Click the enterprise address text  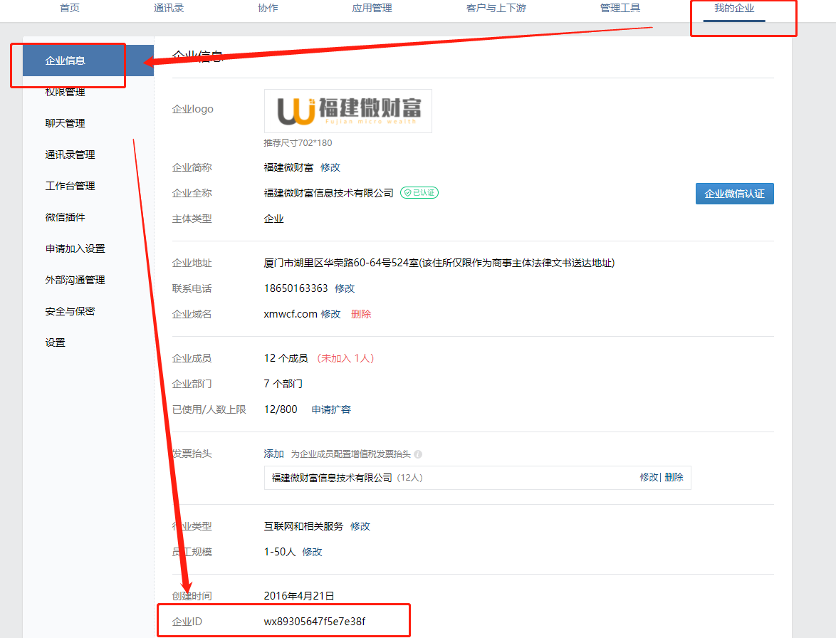pos(439,263)
